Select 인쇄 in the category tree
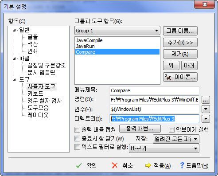 point(33,51)
